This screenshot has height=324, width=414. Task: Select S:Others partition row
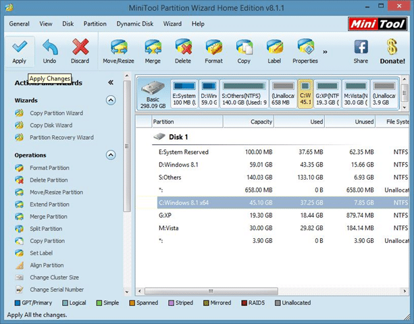click(x=282, y=178)
